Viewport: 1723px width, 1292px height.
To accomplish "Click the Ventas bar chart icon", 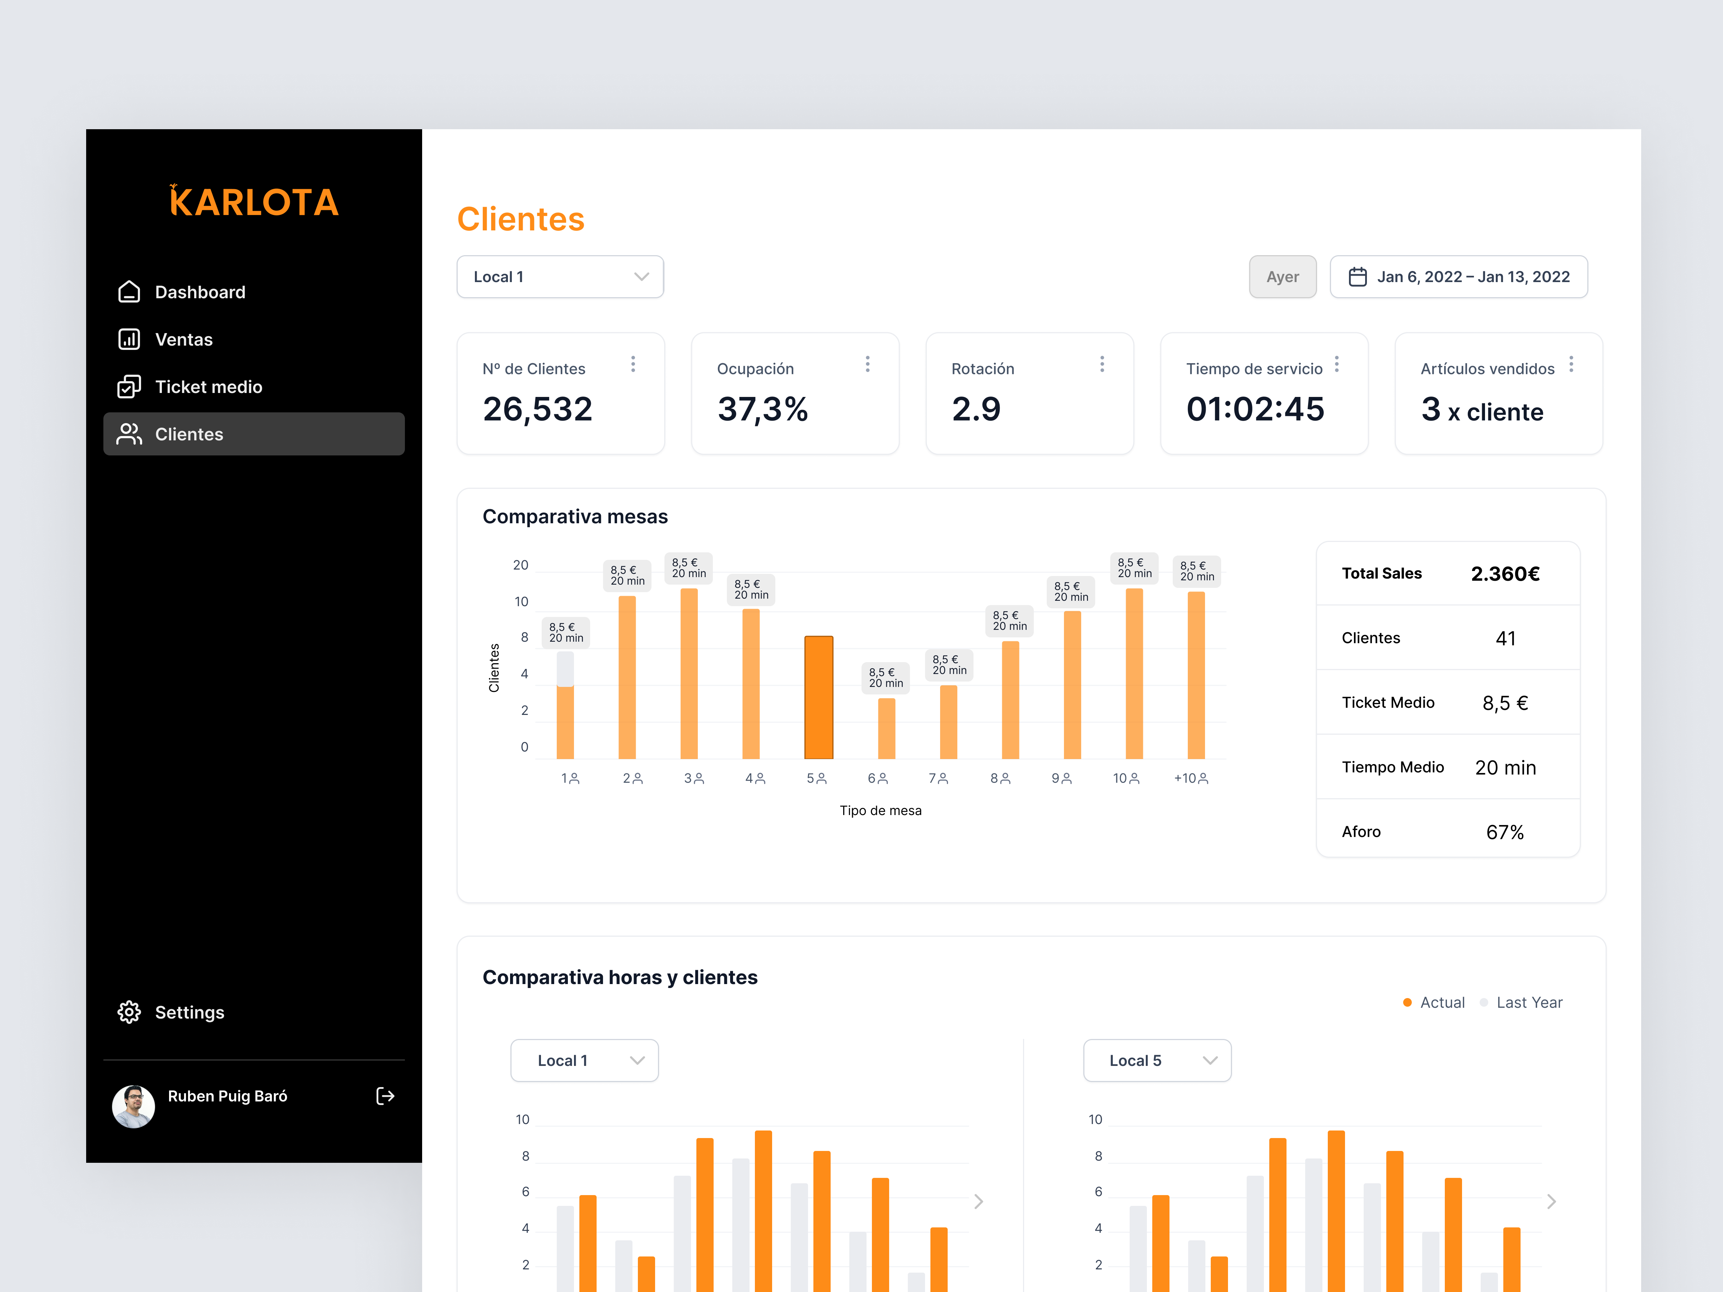I will pyautogui.click(x=129, y=339).
